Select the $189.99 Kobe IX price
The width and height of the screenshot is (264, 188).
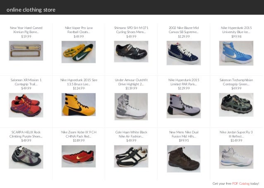(x=79, y=140)
